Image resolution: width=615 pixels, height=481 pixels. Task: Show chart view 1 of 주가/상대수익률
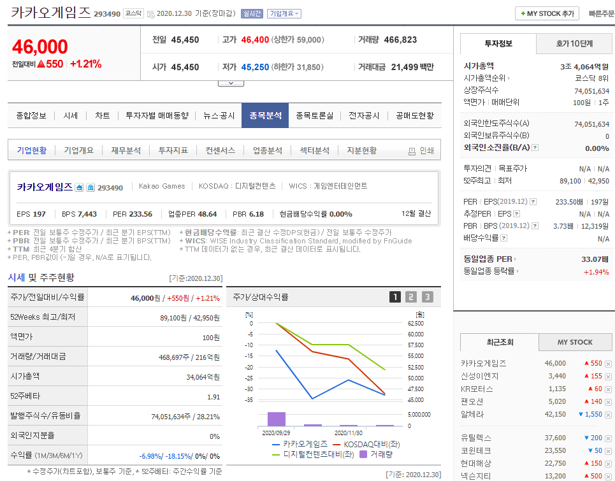[x=395, y=297]
